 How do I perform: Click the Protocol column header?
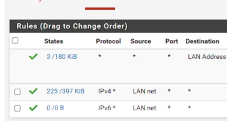[x=108, y=41]
